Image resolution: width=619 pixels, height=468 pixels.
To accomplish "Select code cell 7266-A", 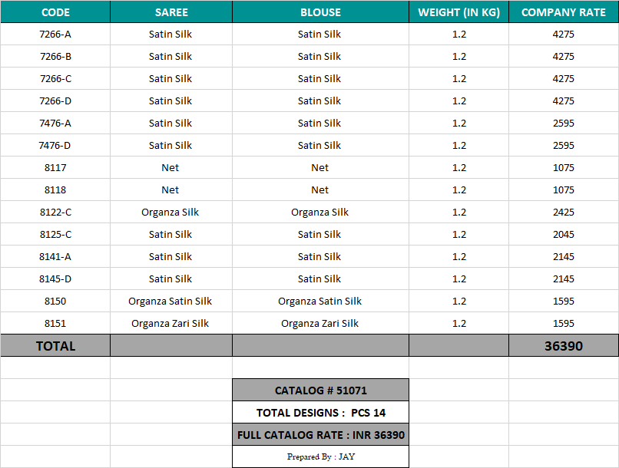I will [x=55, y=35].
